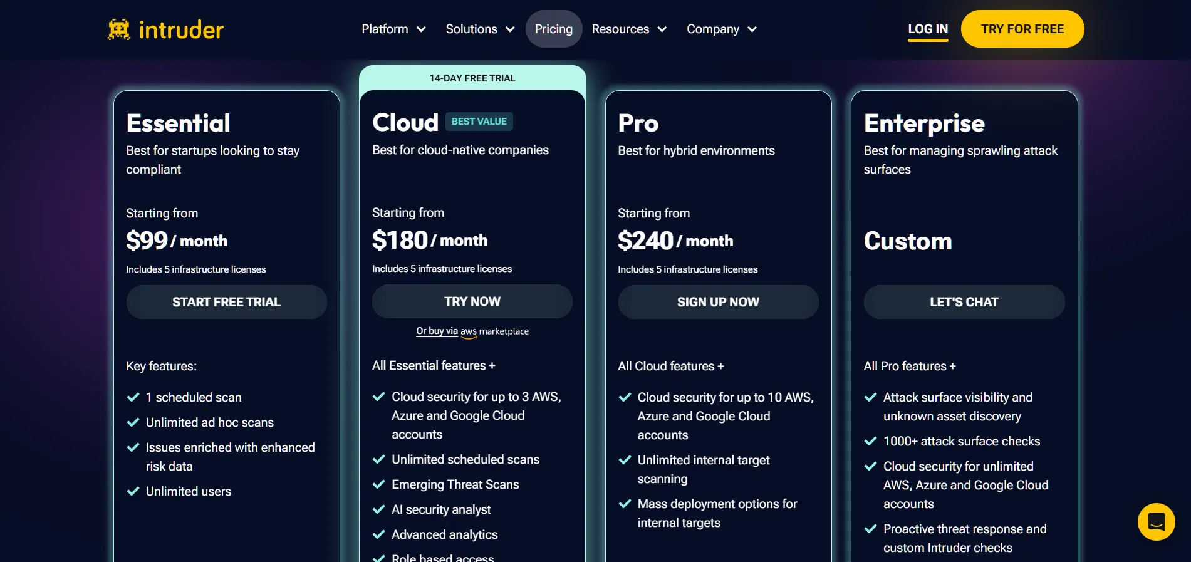
Task: Click the TRY FOR FREE button
Action: click(x=1022, y=29)
